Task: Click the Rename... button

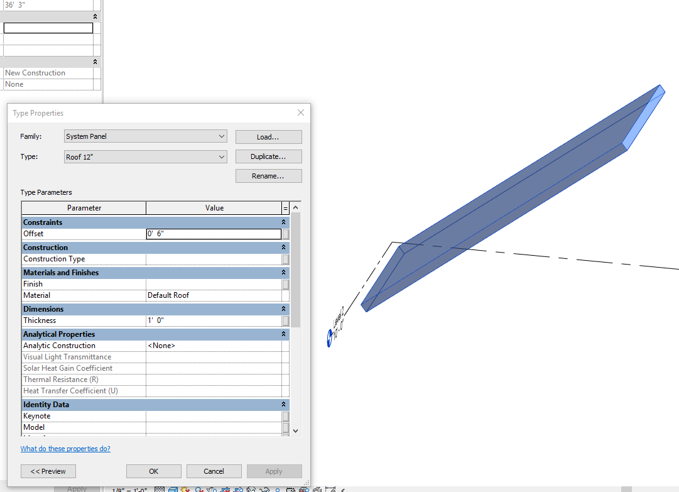Action: pyautogui.click(x=268, y=176)
